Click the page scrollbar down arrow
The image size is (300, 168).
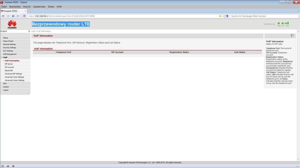point(298,160)
